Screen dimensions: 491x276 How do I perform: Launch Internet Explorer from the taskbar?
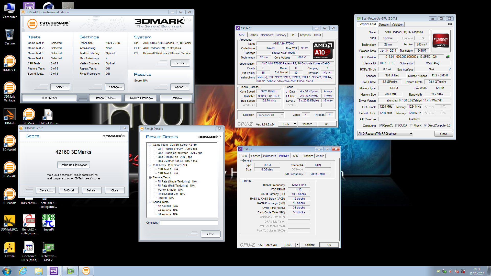tap(23, 271)
